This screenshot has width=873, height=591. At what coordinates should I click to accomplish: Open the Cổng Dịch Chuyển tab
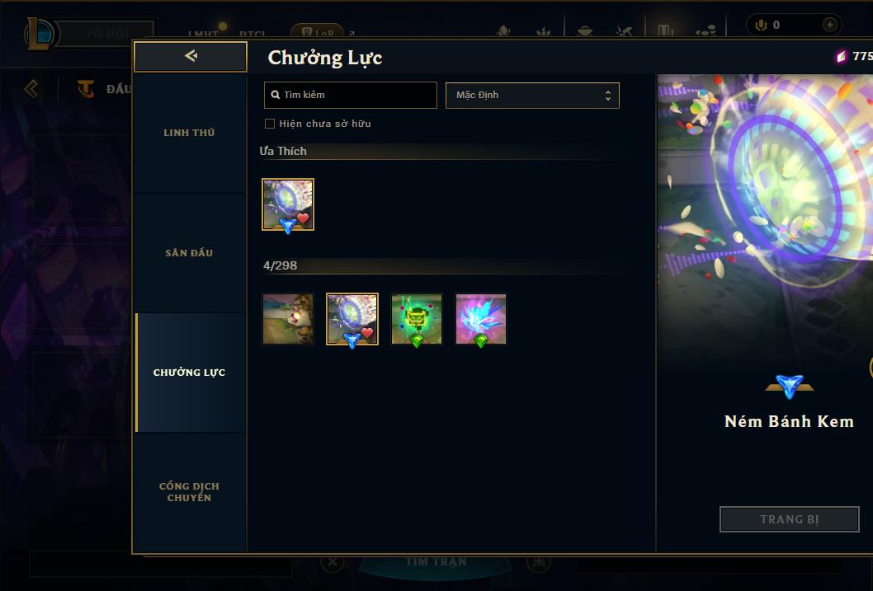(189, 491)
